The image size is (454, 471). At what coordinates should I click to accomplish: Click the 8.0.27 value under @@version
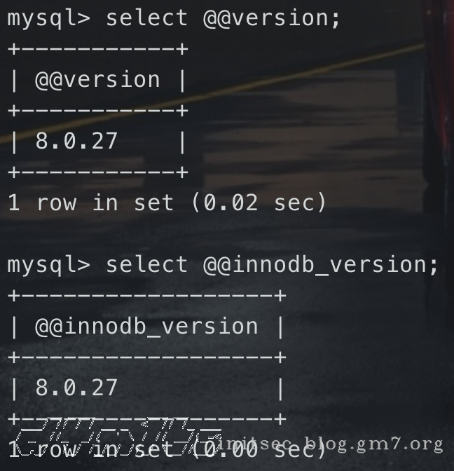click(76, 142)
